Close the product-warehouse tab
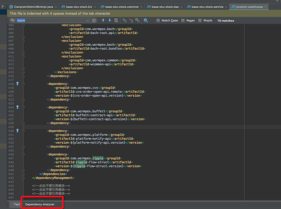The height and width of the screenshot is (209, 281). [265, 7]
